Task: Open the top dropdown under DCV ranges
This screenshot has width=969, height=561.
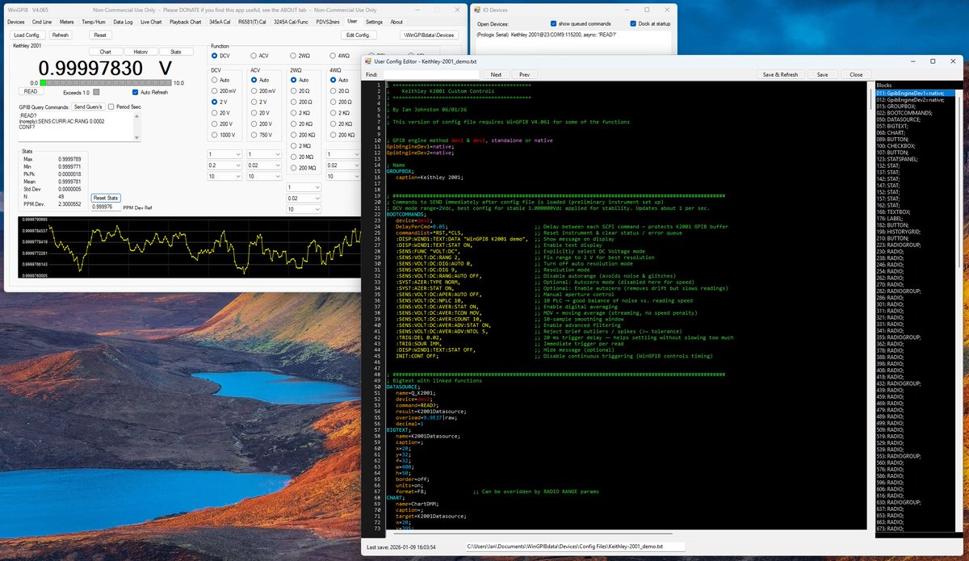Action: (225, 154)
